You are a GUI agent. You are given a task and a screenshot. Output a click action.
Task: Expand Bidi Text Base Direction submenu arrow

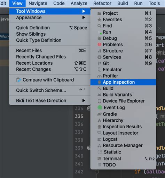pos(84,100)
